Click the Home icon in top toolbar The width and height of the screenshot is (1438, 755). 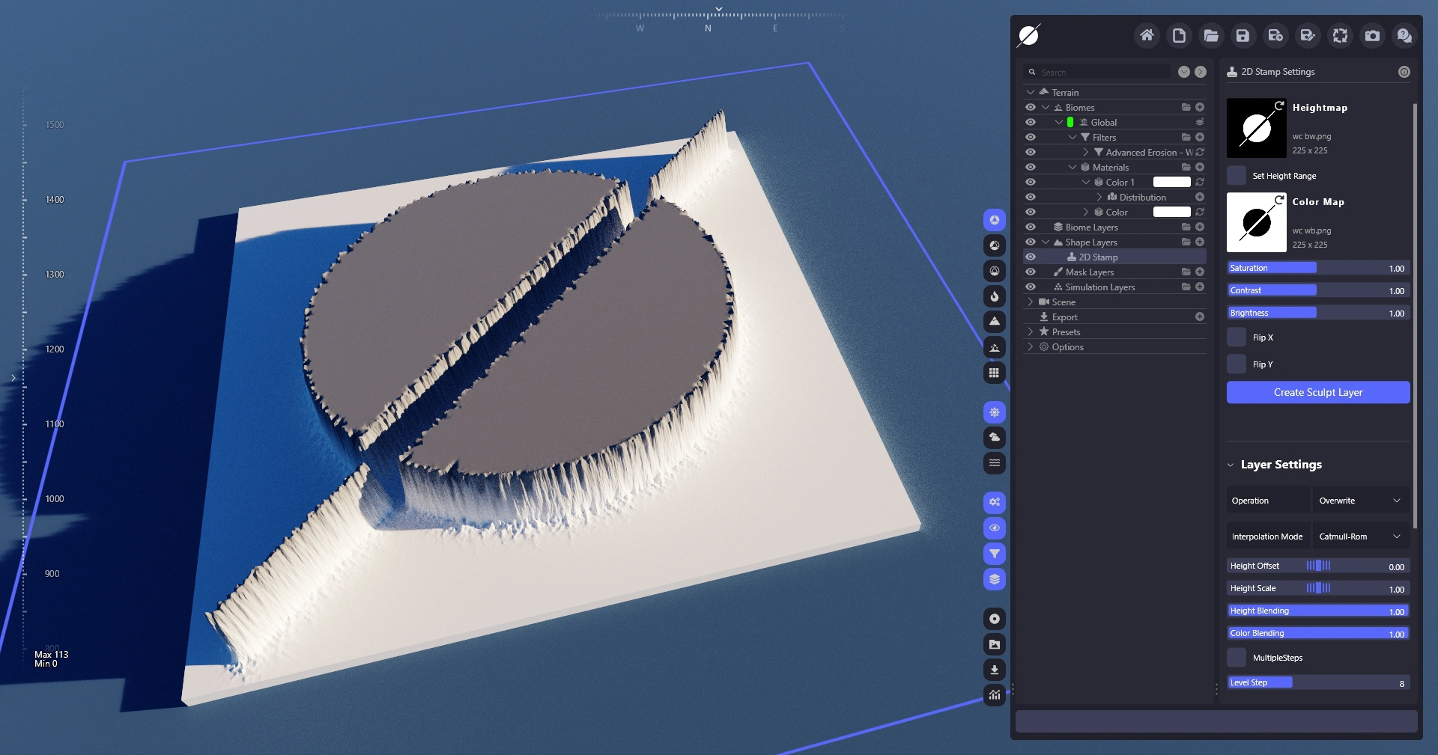[x=1147, y=35]
